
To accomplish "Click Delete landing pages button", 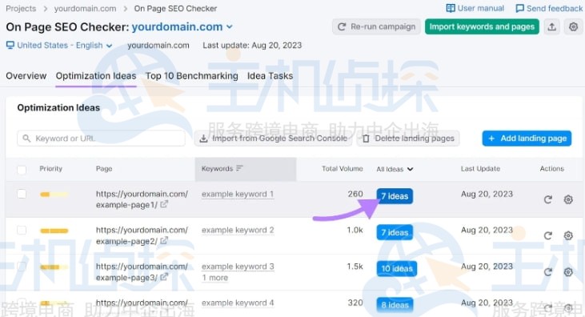I will [408, 138].
